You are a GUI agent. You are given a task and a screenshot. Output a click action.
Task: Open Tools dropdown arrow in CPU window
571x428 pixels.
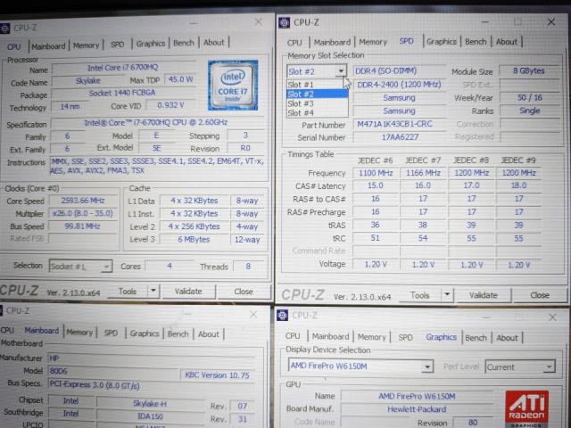tap(153, 291)
